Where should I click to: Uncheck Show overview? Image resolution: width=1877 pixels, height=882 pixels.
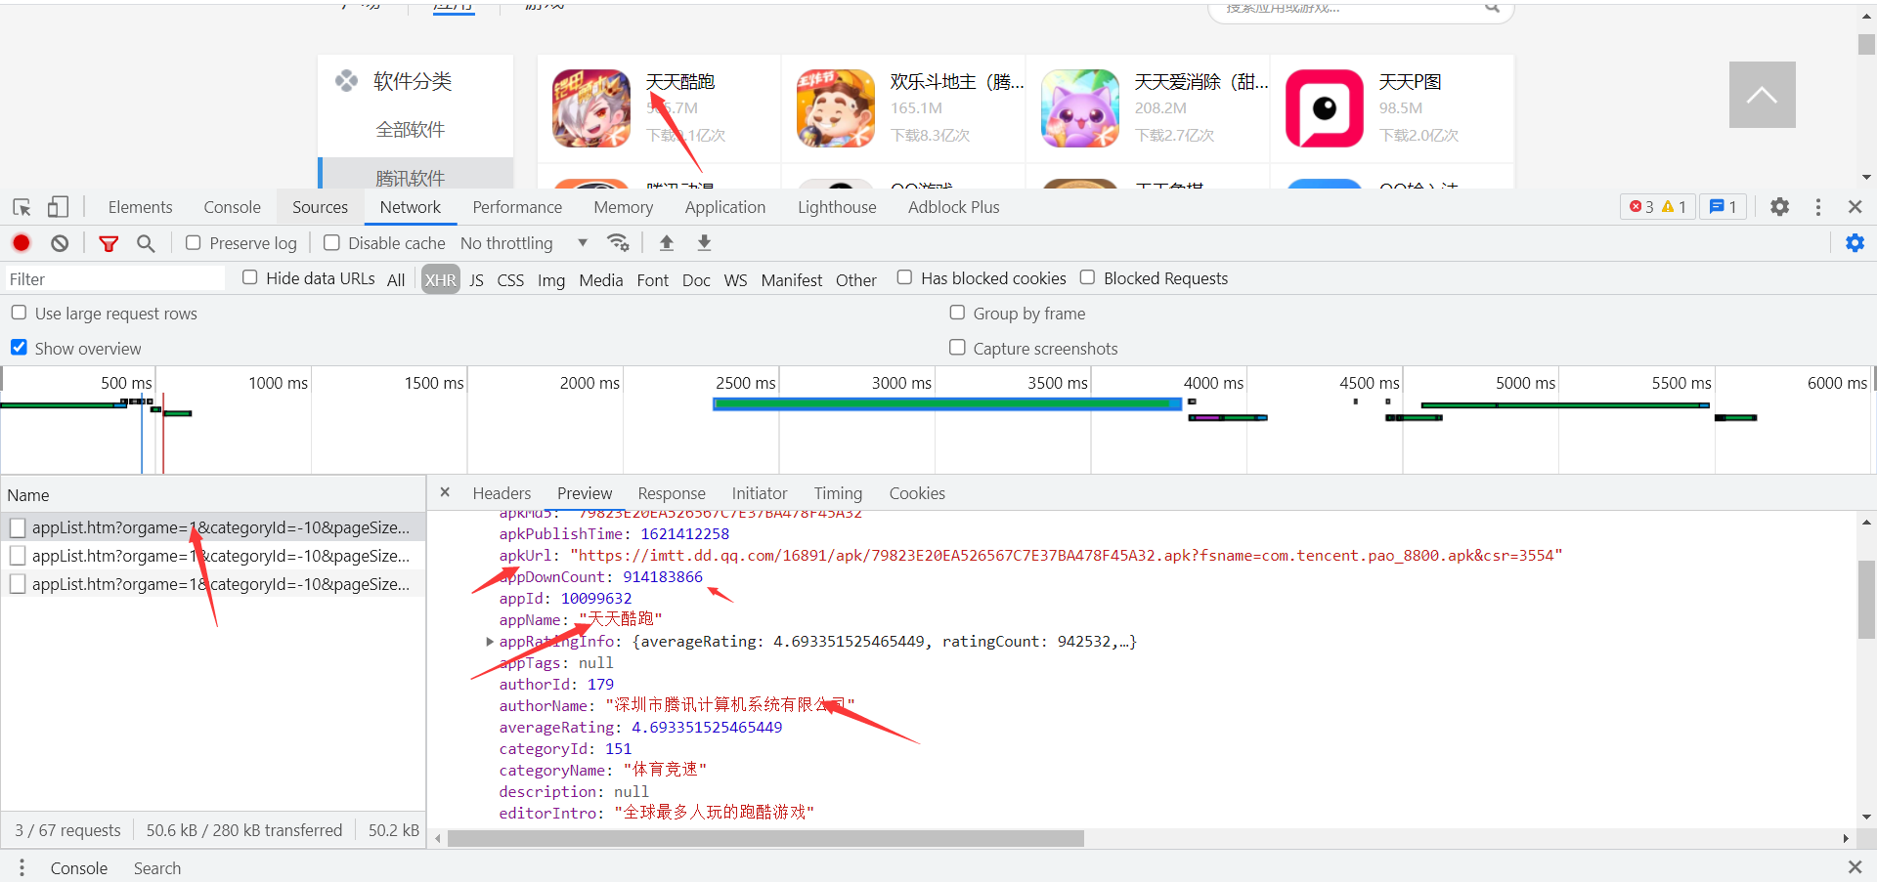(x=19, y=348)
